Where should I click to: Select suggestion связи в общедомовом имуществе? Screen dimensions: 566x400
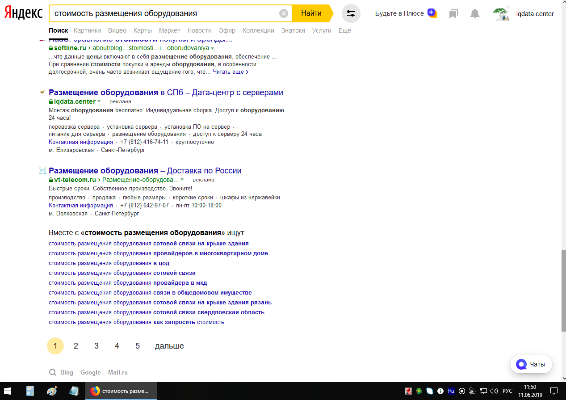pyautogui.click(x=150, y=293)
